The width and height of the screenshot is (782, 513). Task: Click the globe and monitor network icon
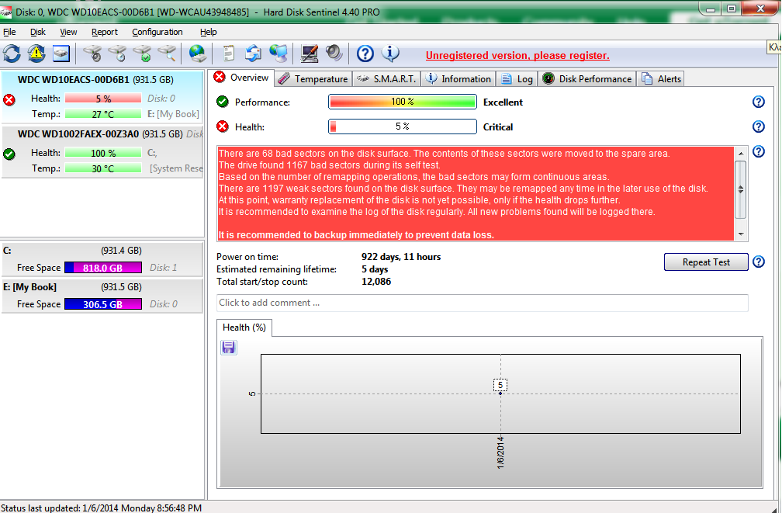pos(279,53)
